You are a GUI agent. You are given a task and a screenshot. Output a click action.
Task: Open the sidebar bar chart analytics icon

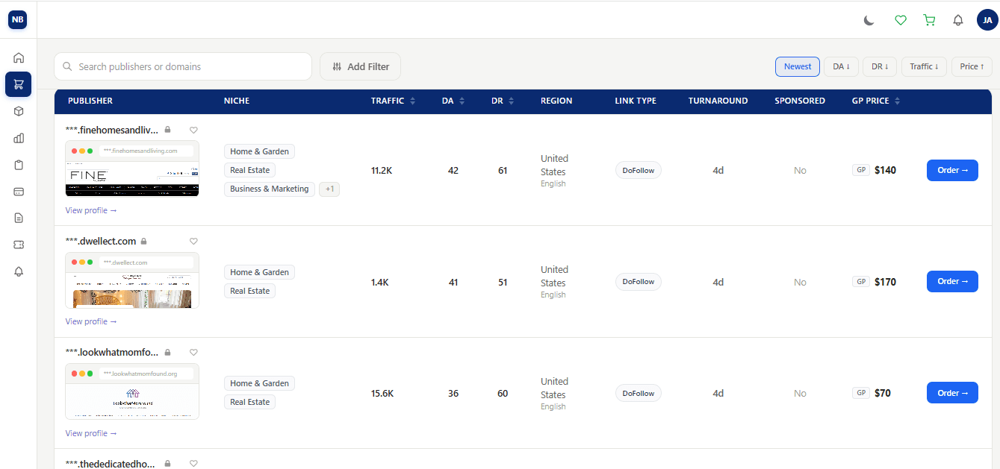(19, 138)
